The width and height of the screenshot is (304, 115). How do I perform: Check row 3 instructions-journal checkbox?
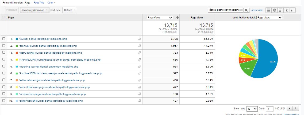[3, 53]
